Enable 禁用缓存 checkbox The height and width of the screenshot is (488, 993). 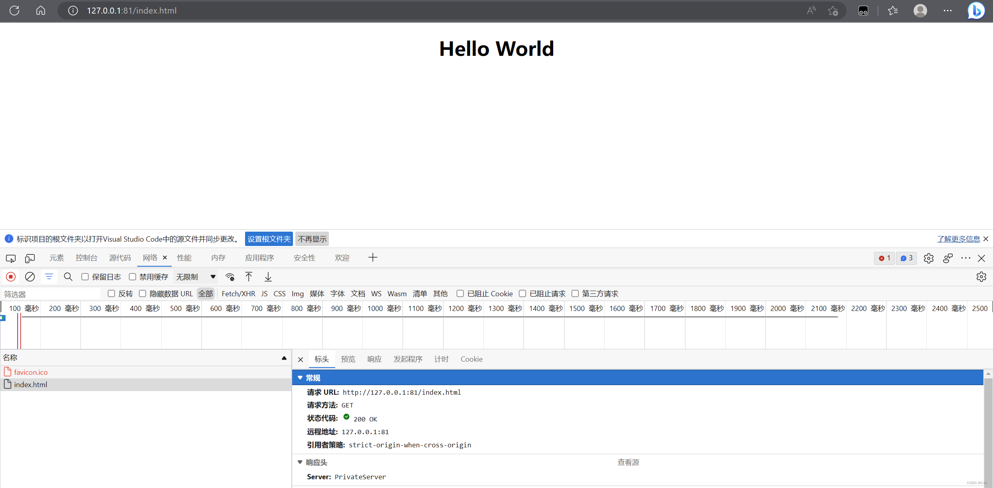133,277
